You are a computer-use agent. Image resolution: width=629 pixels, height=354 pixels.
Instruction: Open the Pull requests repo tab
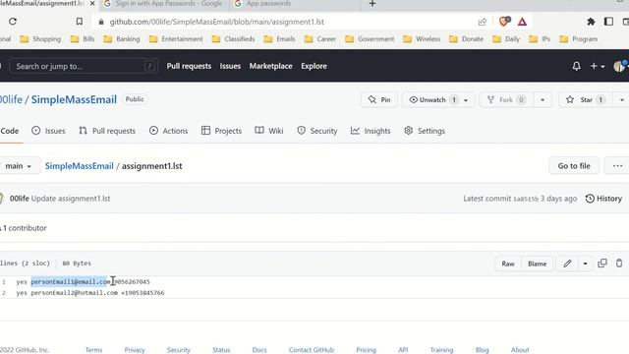(x=107, y=131)
